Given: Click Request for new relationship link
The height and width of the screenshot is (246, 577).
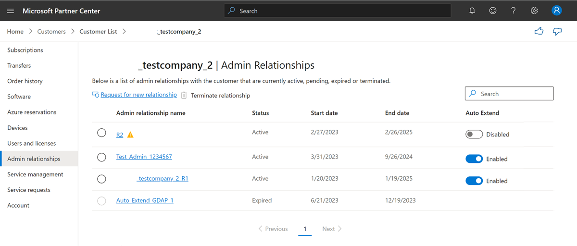Looking at the screenshot, I should (x=138, y=95).
